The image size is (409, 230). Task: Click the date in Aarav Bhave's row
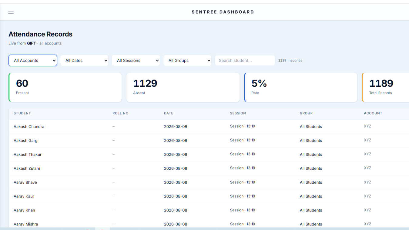click(x=176, y=182)
